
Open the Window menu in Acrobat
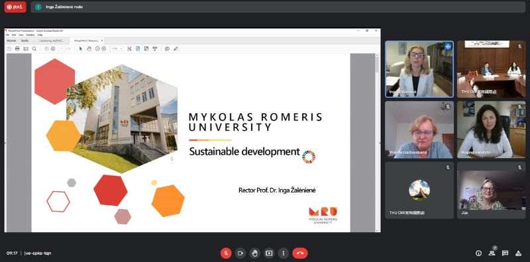click(30, 35)
